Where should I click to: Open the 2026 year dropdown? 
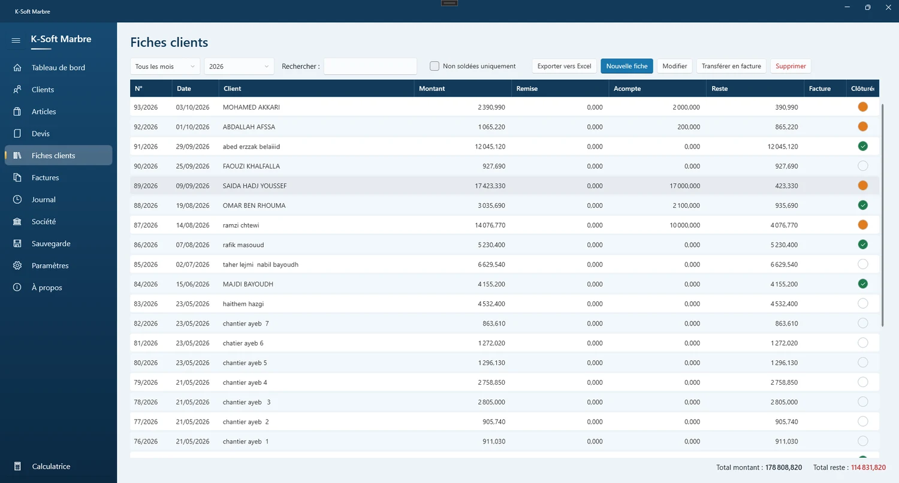click(239, 67)
